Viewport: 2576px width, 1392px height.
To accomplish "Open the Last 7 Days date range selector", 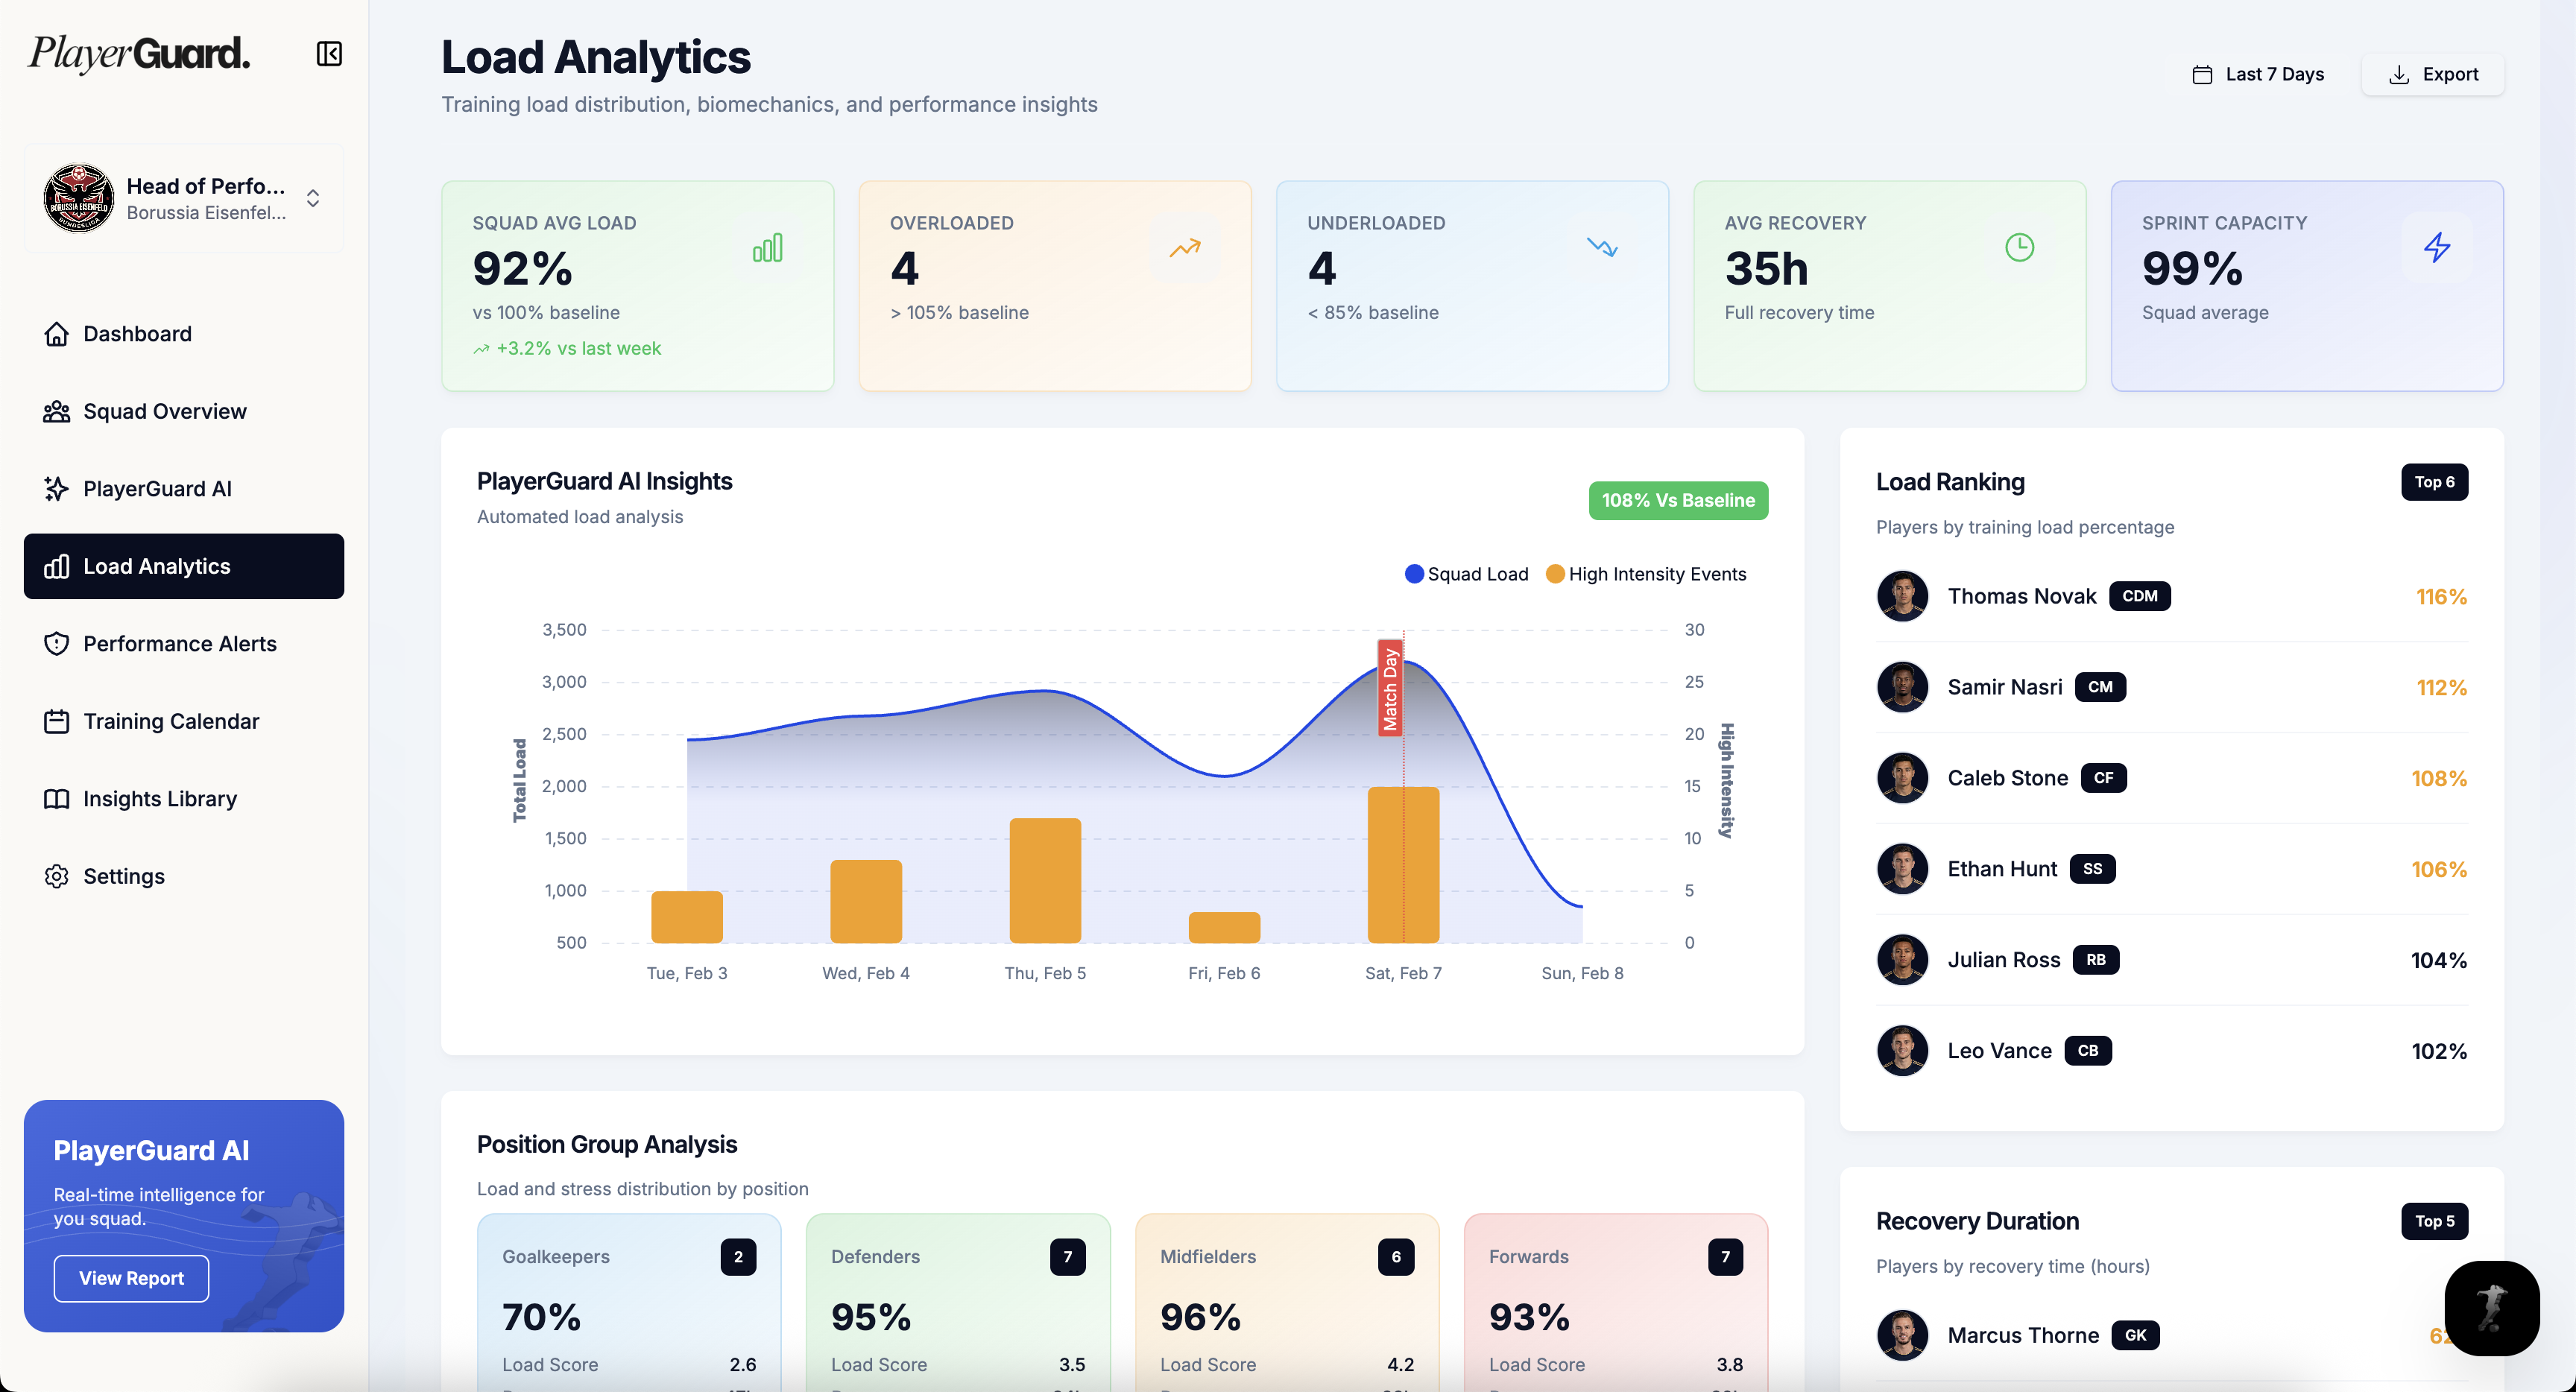I will point(2258,73).
